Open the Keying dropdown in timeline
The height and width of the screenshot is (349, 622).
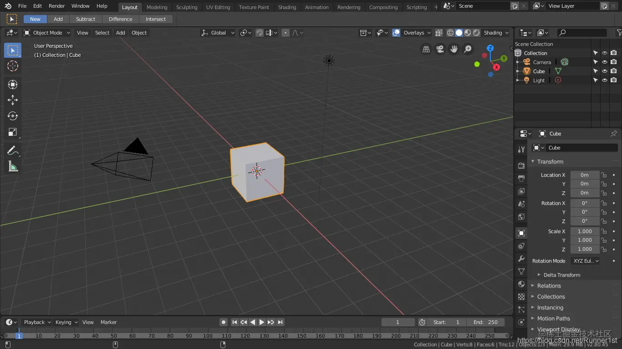coord(66,322)
